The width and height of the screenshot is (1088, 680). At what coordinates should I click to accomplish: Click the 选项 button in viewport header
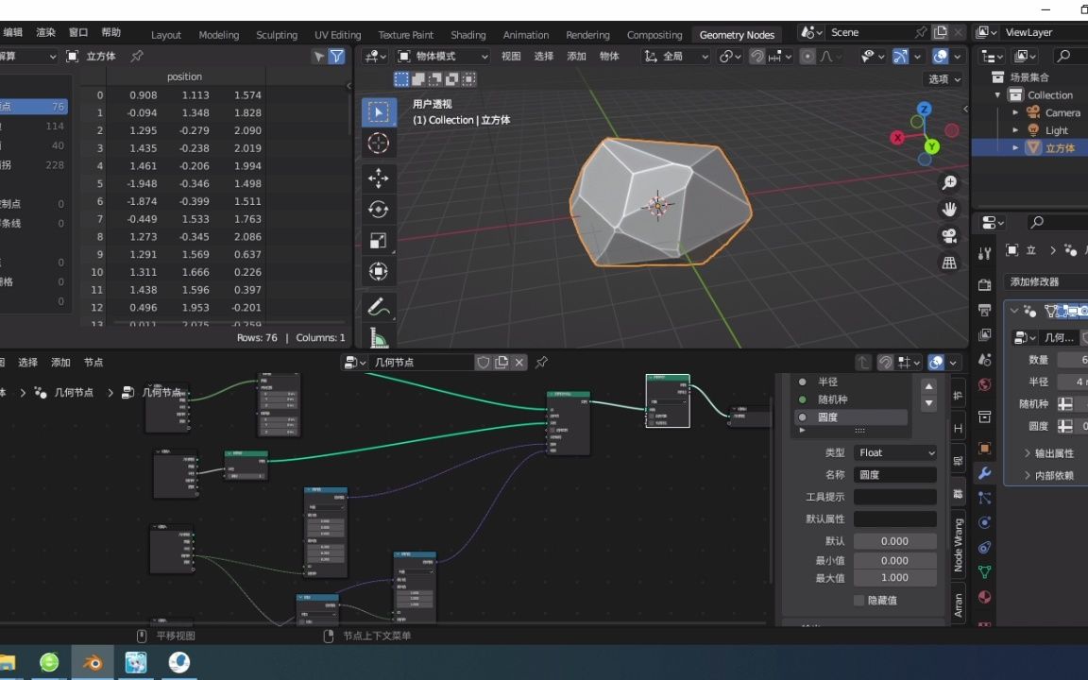(x=943, y=78)
